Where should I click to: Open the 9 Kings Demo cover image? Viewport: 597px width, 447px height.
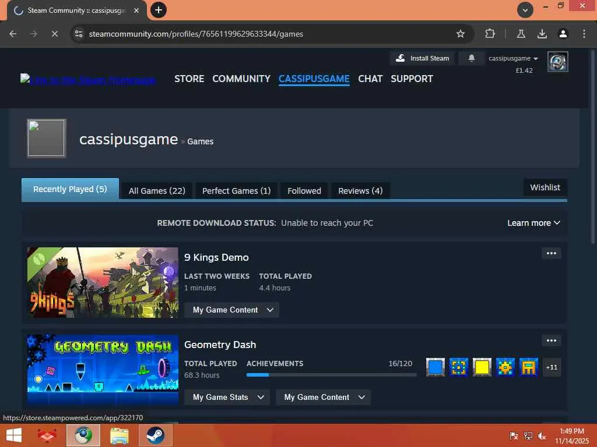tap(103, 282)
